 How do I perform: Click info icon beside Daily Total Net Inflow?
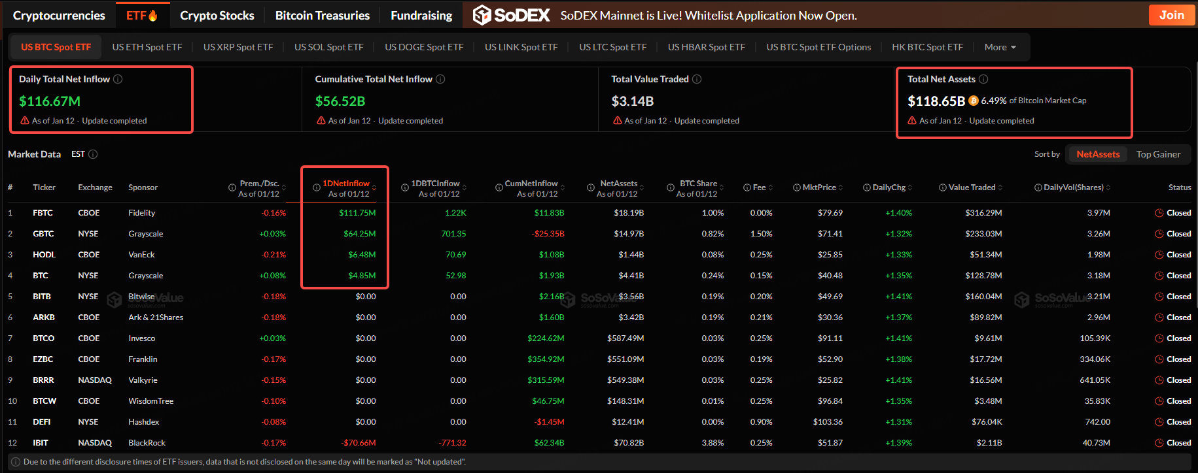point(118,79)
